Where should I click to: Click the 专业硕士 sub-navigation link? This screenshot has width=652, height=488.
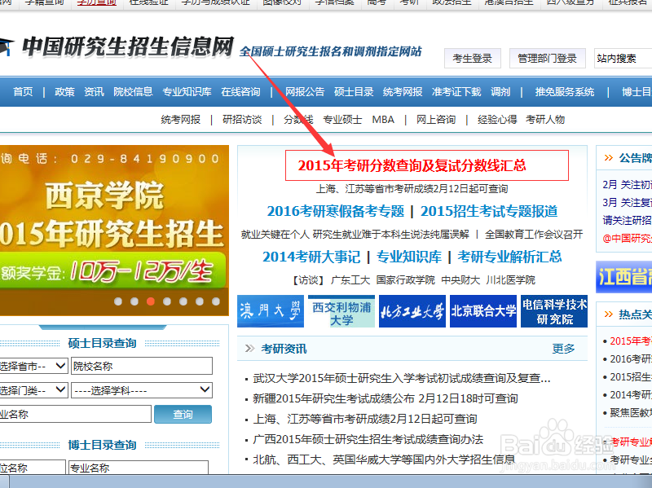click(x=342, y=120)
